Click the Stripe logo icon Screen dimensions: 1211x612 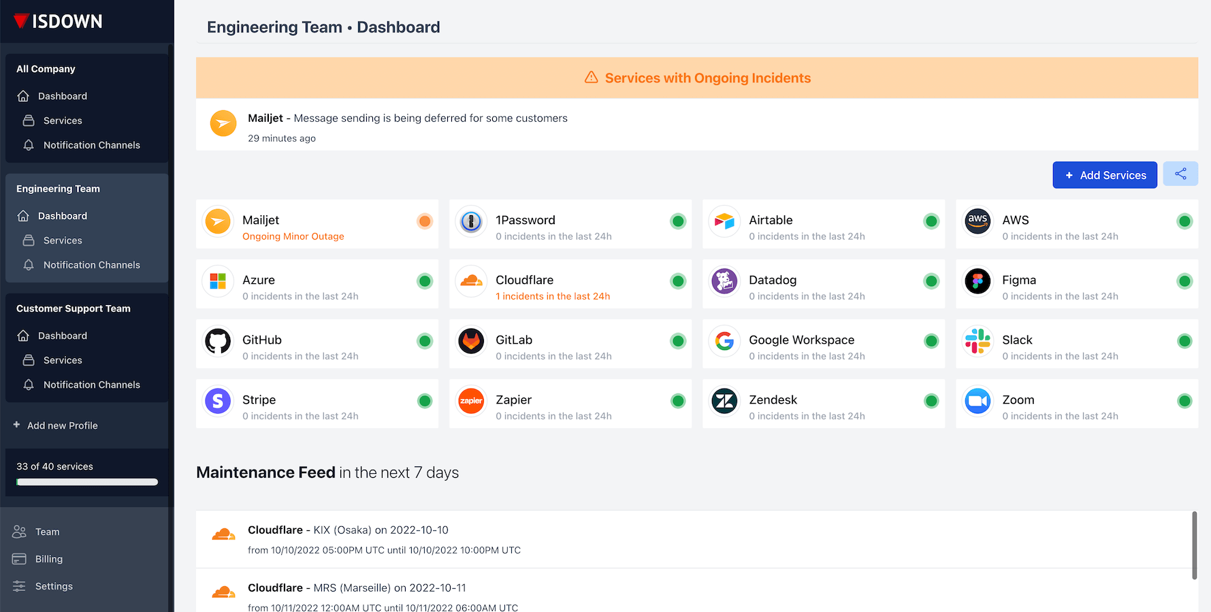218,401
